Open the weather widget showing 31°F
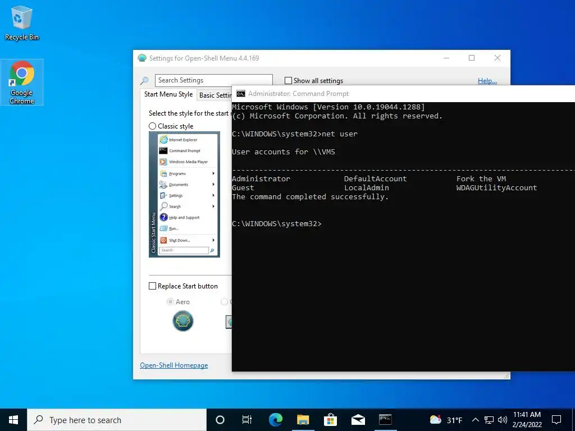Image resolution: width=575 pixels, height=431 pixels. [x=445, y=420]
